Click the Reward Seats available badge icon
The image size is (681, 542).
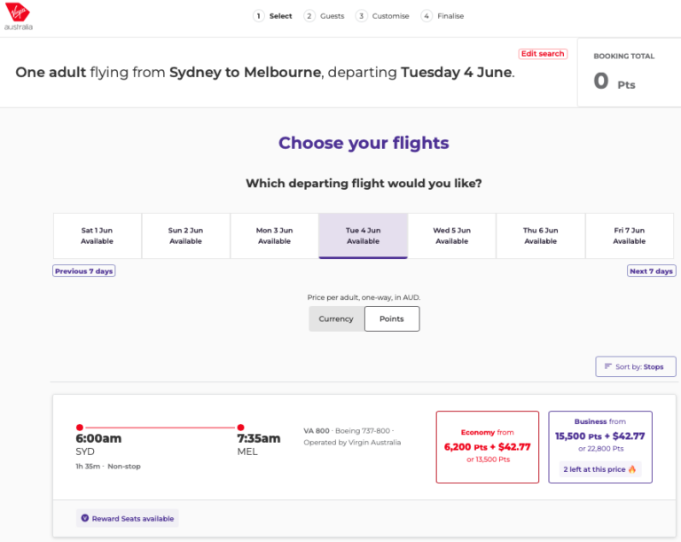85,518
